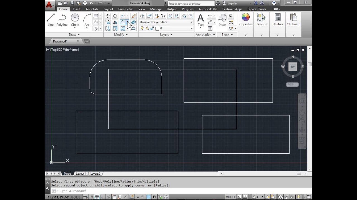Click the Rotate tool icon
357x200 pixels.
point(115,16)
